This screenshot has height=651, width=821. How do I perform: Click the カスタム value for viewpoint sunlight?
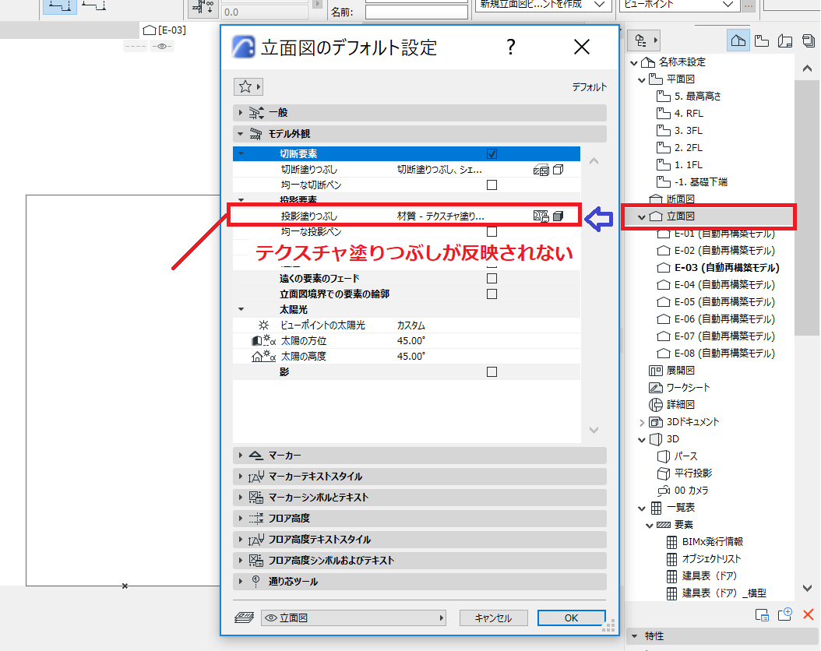point(411,325)
